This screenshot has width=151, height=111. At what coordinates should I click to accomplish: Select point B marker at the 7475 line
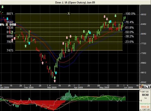pyautogui.click(x=69, y=50)
